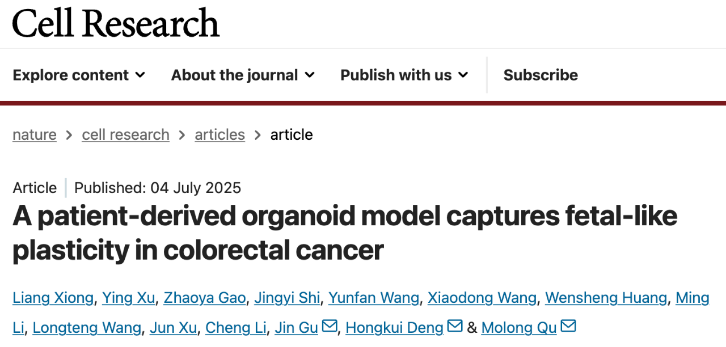The width and height of the screenshot is (726, 347).
Task: Go to the nature breadcrumb link
Action: (x=35, y=135)
